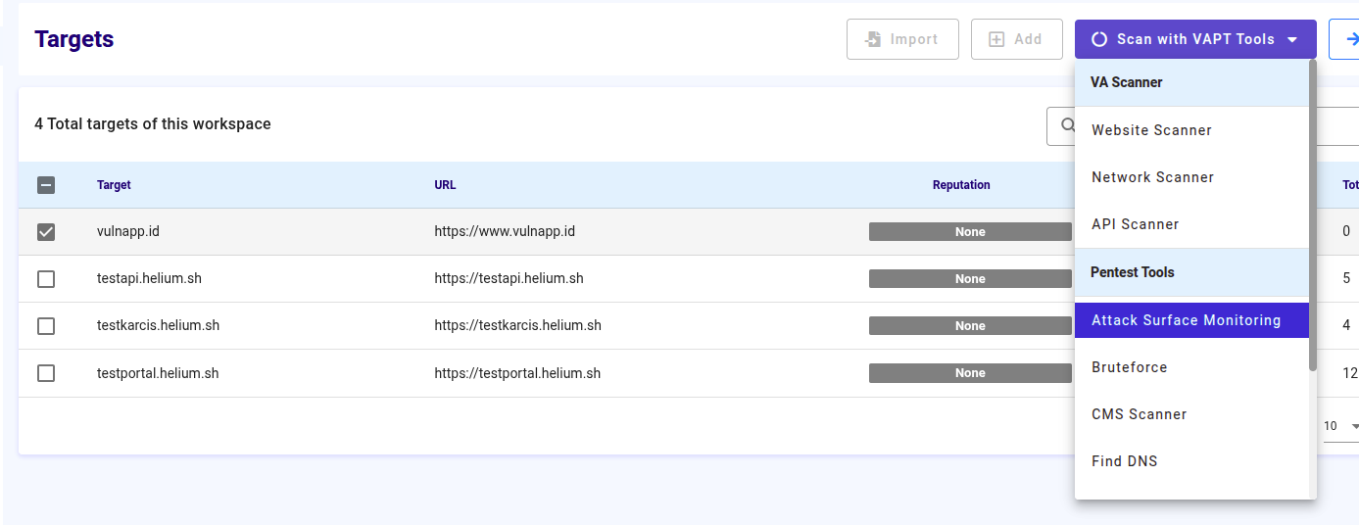Click the Find DNS menu entry
This screenshot has width=1359, height=525.
(1124, 461)
